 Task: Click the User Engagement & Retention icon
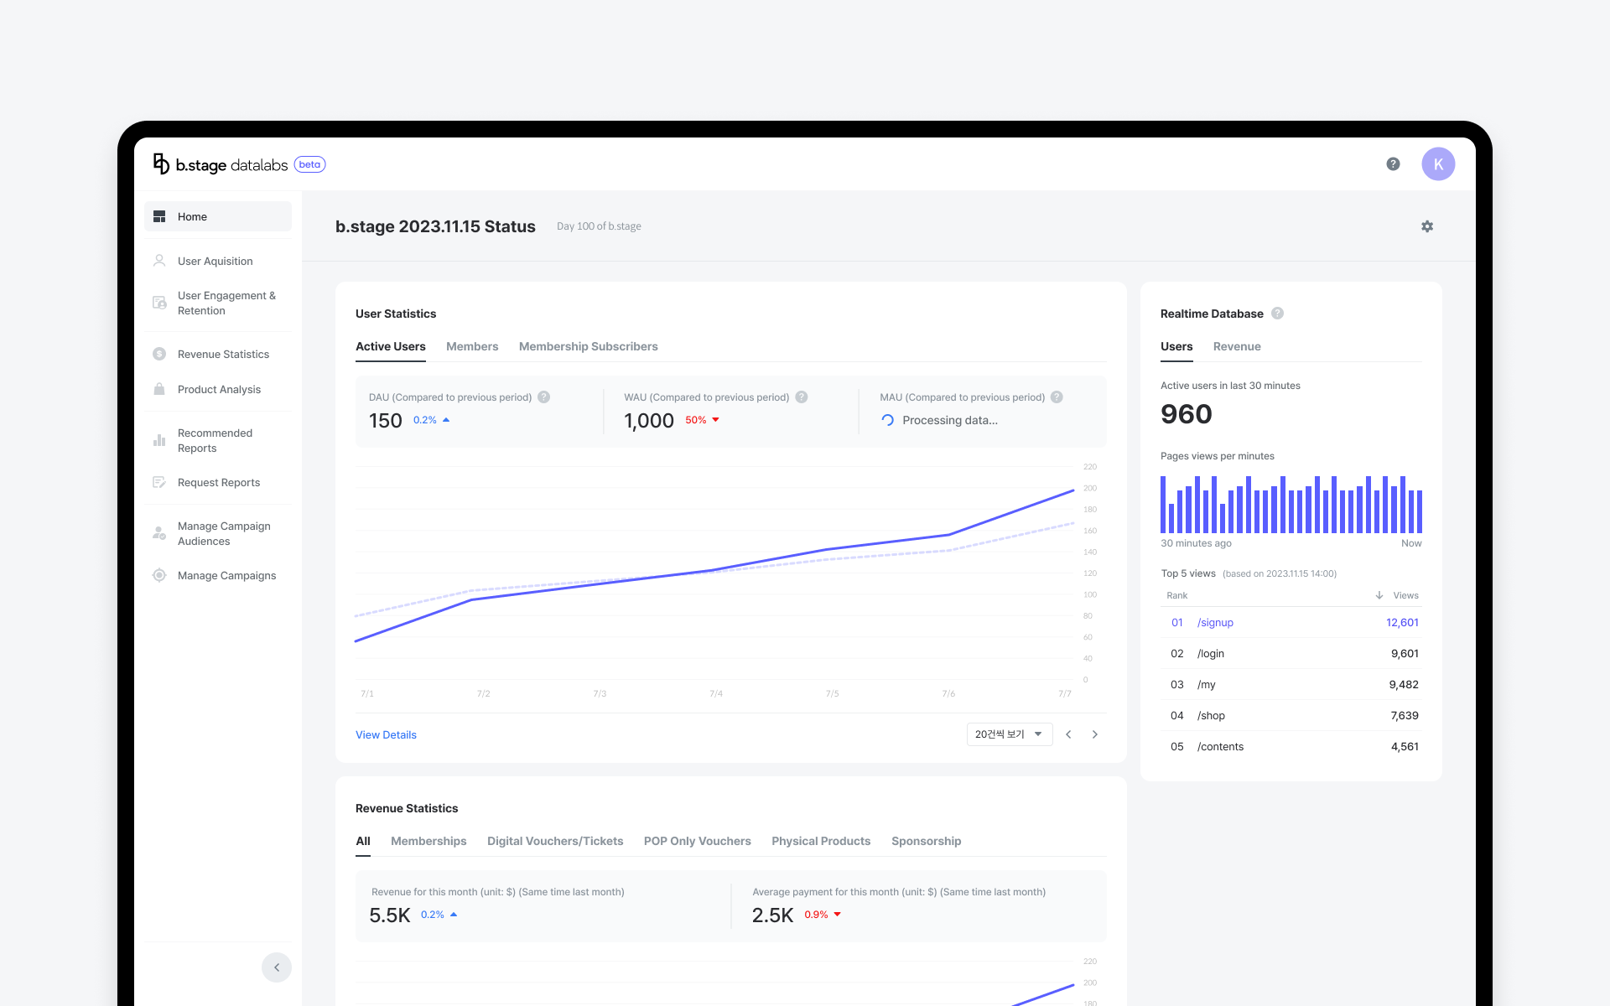click(x=159, y=303)
